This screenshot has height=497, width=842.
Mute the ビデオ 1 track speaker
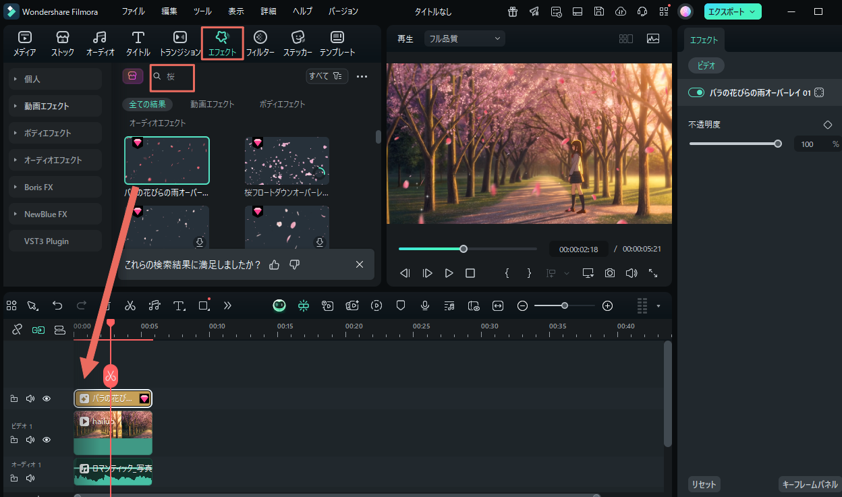click(30, 440)
